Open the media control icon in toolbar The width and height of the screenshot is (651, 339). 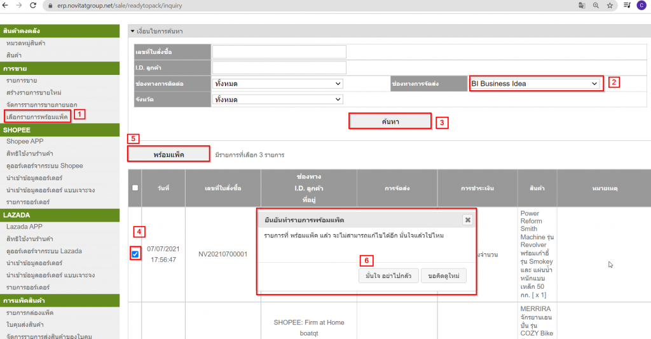pos(626,5)
